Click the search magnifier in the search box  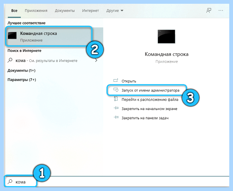point(10,182)
